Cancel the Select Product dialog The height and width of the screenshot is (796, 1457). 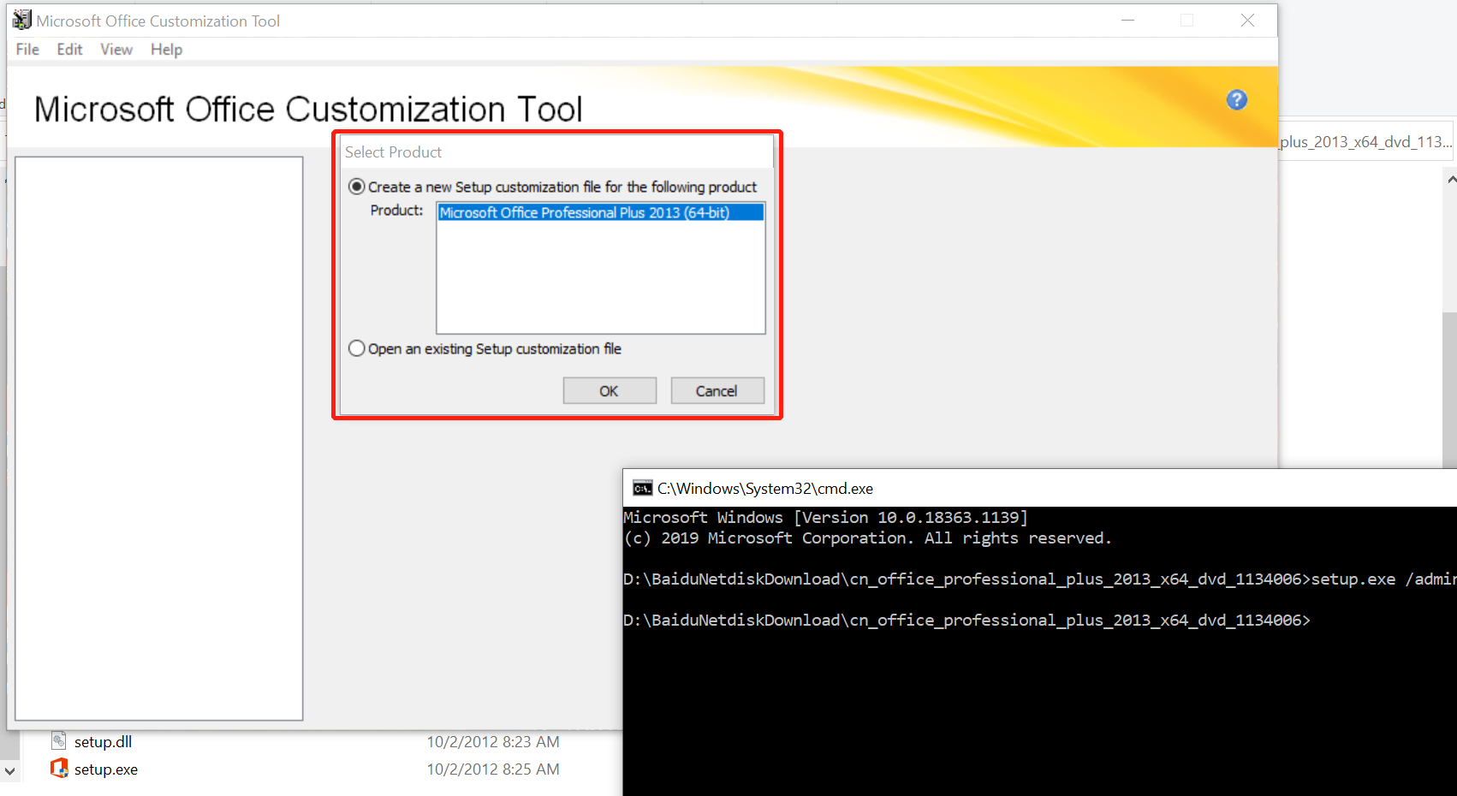point(717,390)
